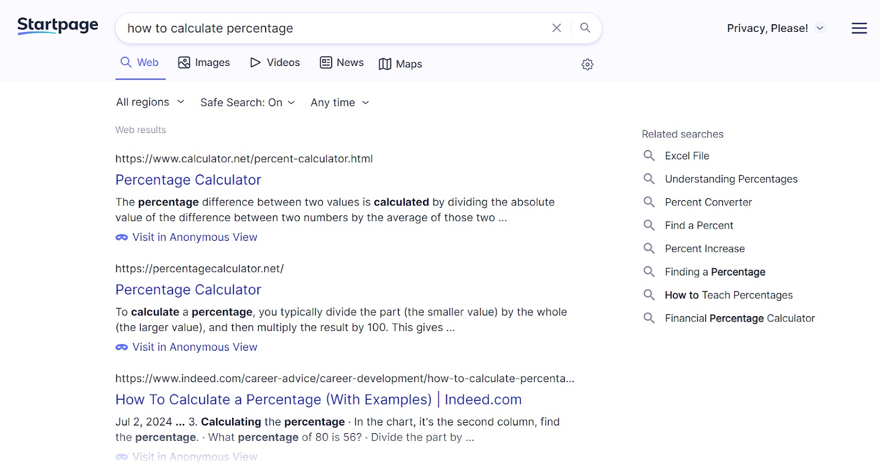Open the Safe Search: On dropdown

coord(248,103)
